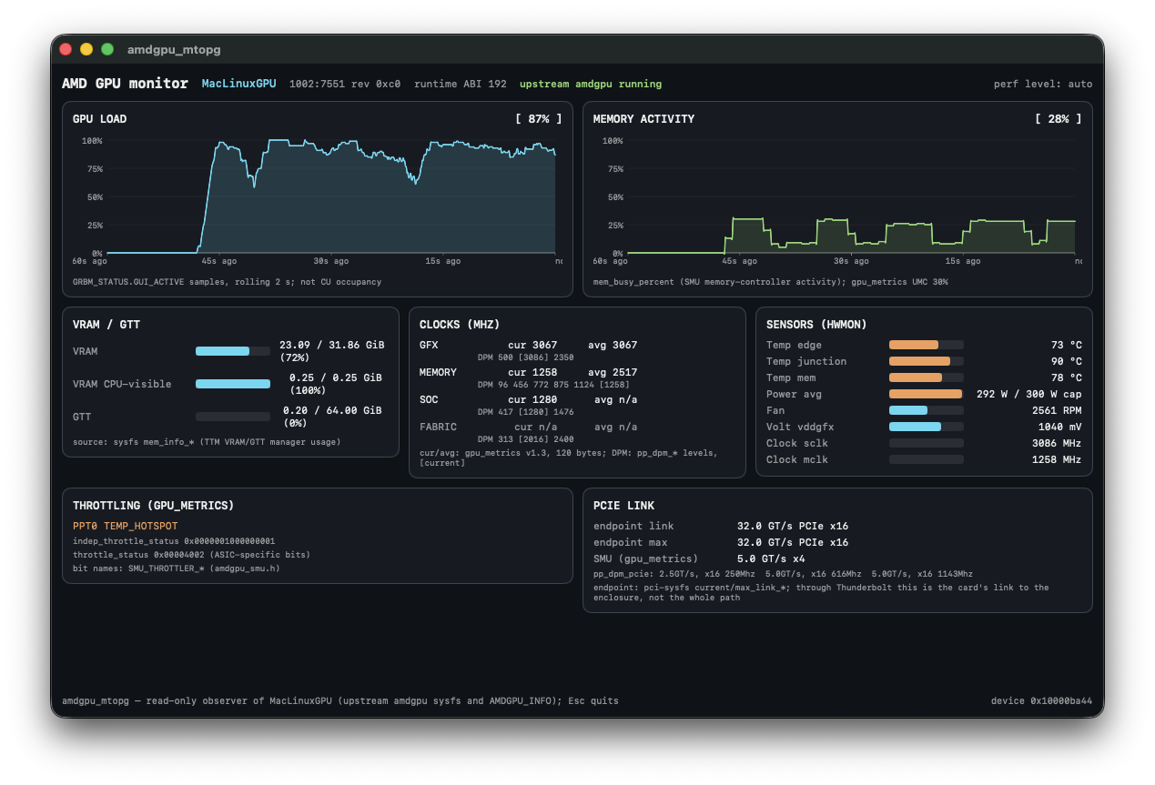Screen dimensions: 1155x785
Task: Click the 87% GPU load readout
Action: (x=538, y=119)
